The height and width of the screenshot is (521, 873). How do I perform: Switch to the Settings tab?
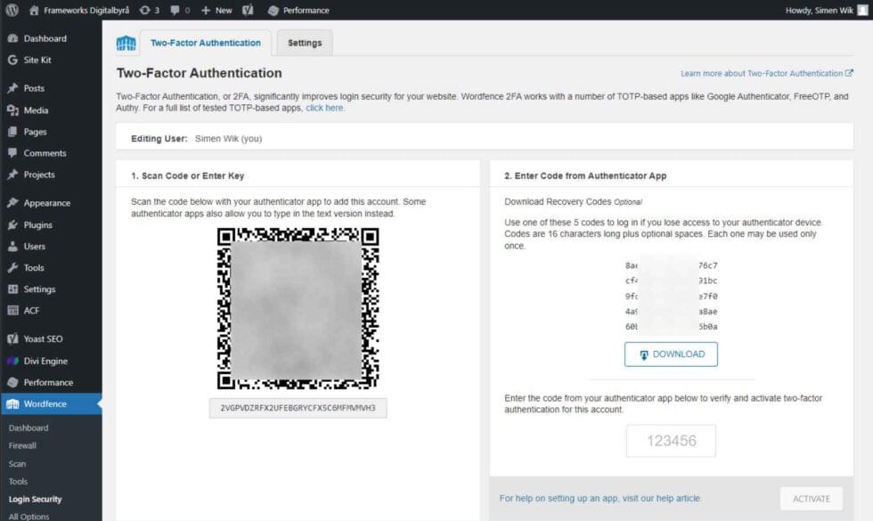pyautogui.click(x=305, y=43)
